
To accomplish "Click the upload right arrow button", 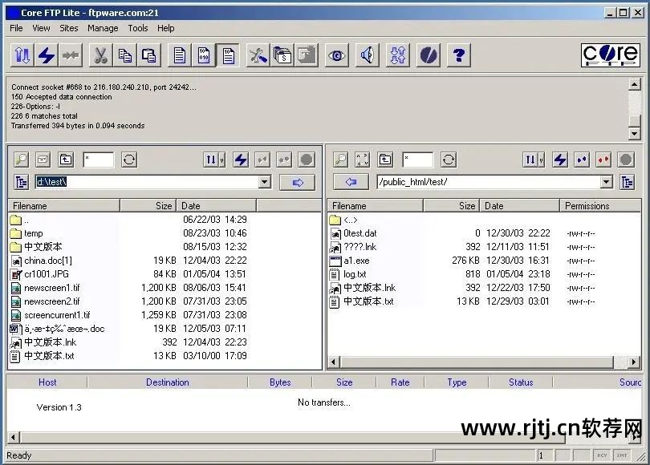I will [297, 182].
